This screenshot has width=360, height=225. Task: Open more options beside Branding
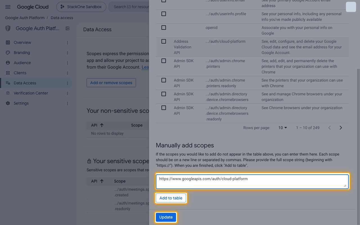67,53
